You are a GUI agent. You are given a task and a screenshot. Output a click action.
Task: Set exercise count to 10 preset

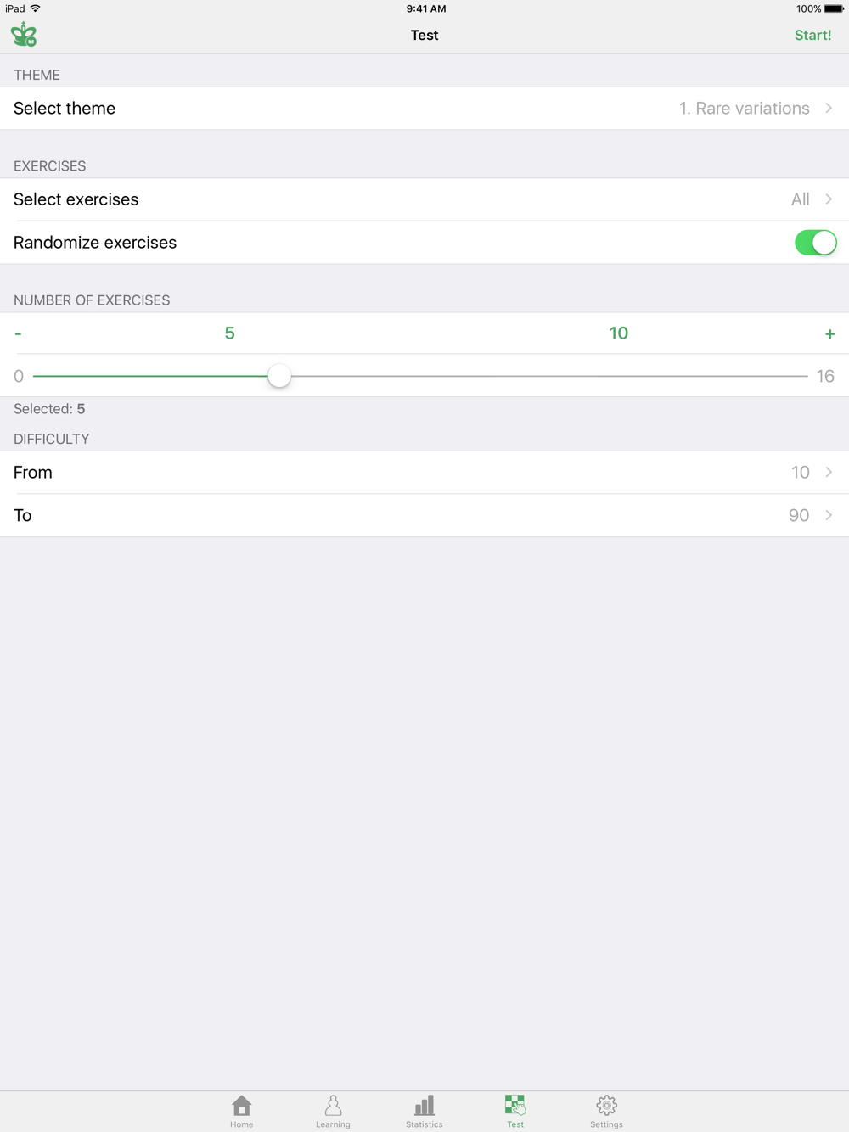(x=618, y=333)
